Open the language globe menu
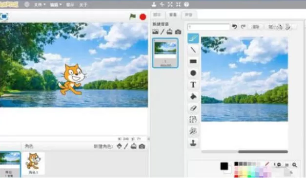Screen dimensions: 306x178 [x=27, y=4]
